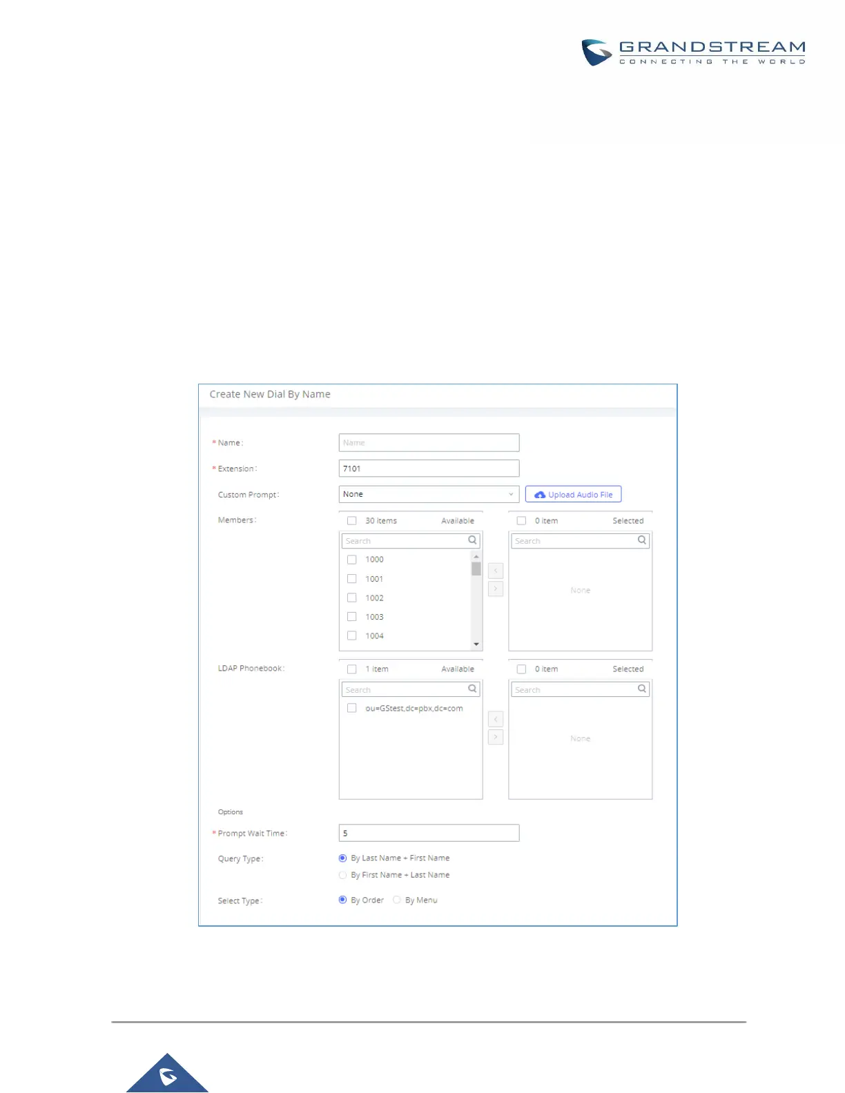This screenshot has width=845, height=1093.
Task: Click the left arrow button between Members lists
Action: (496, 571)
